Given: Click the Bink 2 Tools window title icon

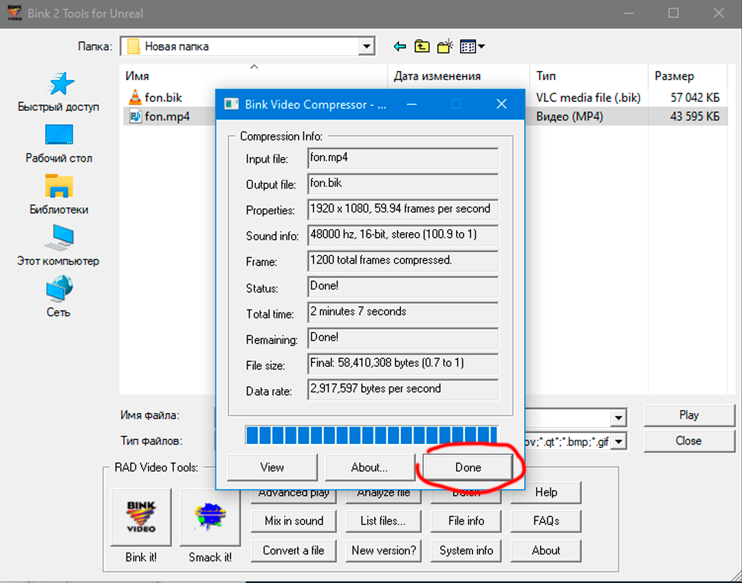Looking at the screenshot, I should click(14, 13).
